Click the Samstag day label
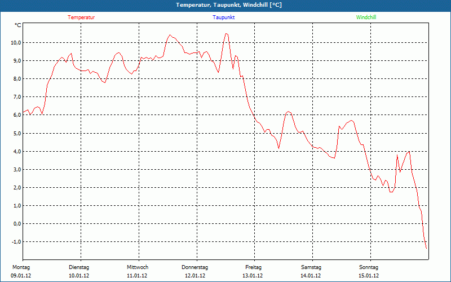Image resolution: width=451 pixels, height=282 pixels. (x=311, y=267)
